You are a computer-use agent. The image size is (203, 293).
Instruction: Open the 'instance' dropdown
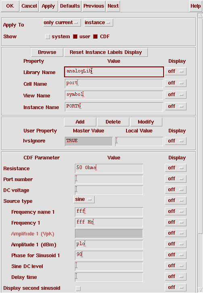tap(99, 23)
